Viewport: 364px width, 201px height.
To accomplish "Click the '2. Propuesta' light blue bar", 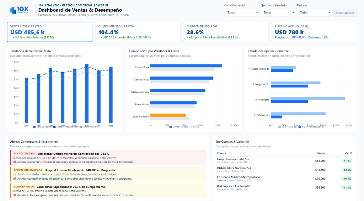I will [x=308, y=98].
